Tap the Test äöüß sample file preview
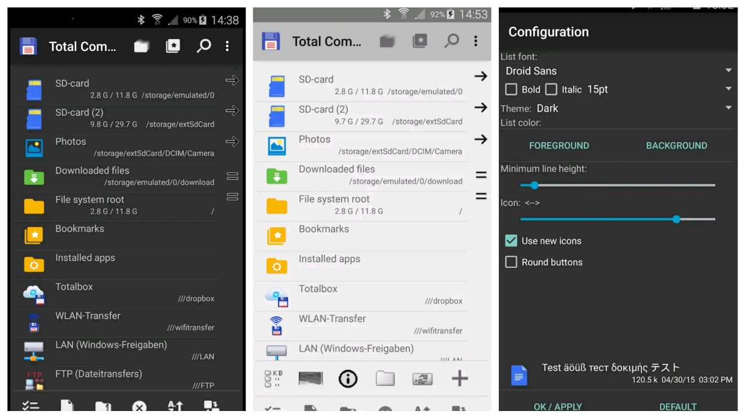 pyautogui.click(x=619, y=374)
